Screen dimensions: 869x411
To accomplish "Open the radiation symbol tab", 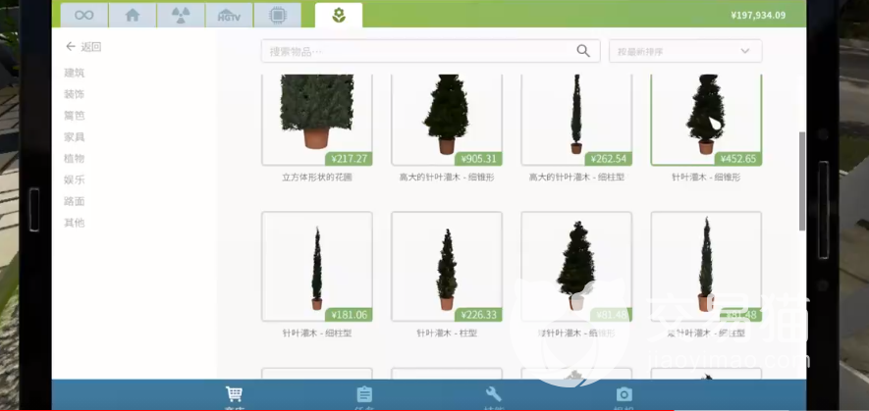I will coord(181,15).
